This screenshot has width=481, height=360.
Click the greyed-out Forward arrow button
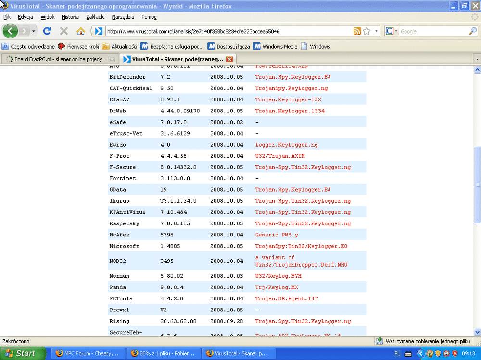(x=24, y=31)
